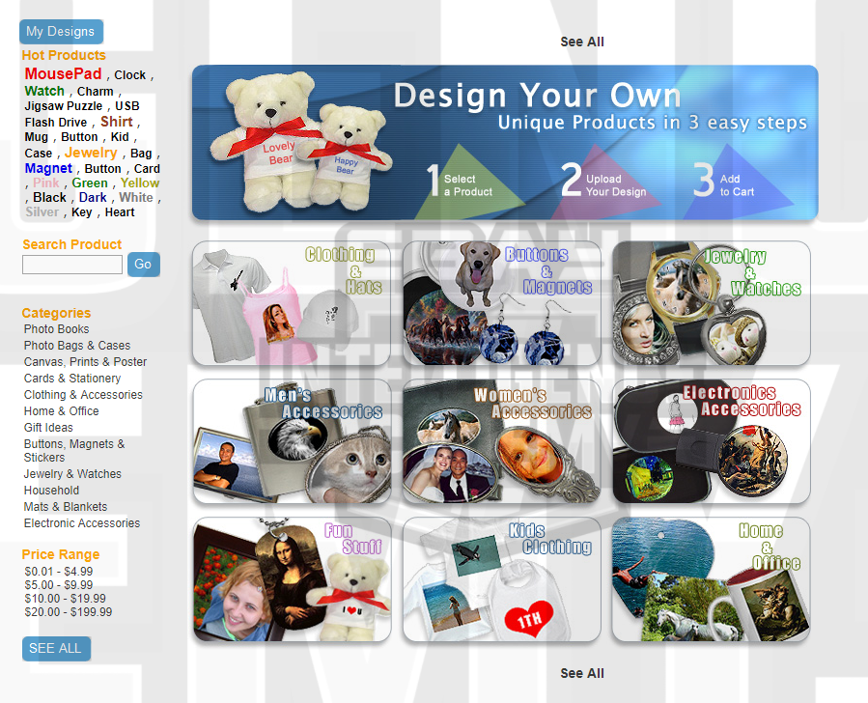868x703 pixels.
Task: Open the Photo Books category
Action: tap(56, 329)
